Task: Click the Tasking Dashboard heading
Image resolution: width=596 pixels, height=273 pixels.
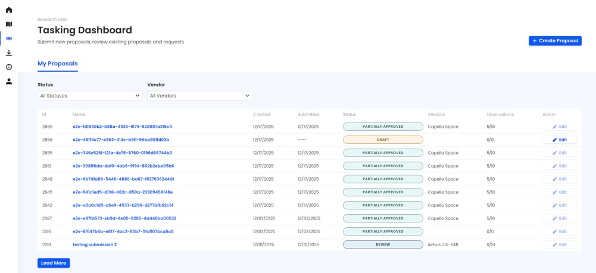Action: point(85,30)
